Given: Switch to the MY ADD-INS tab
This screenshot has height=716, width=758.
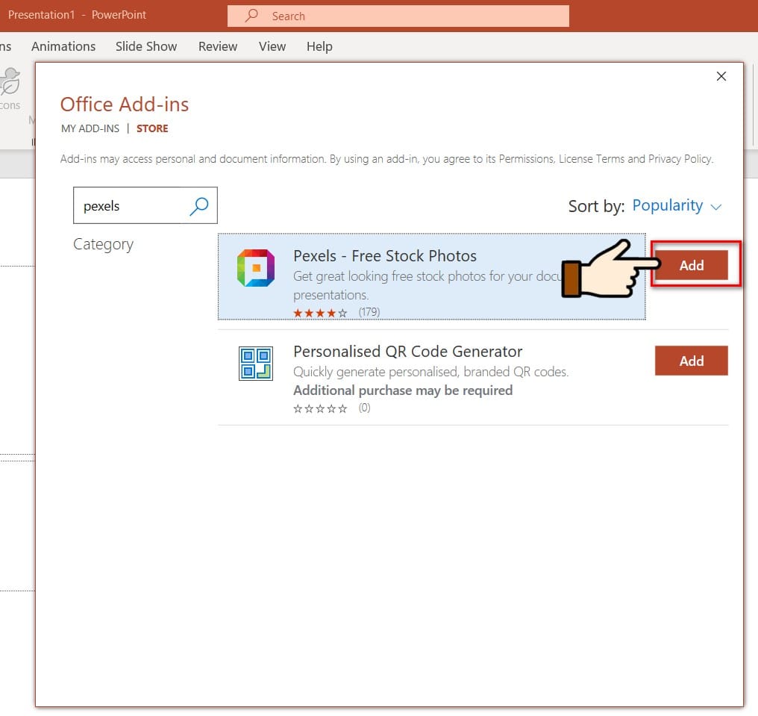Looking at the screenshot, I should click(x=90, y=128).
